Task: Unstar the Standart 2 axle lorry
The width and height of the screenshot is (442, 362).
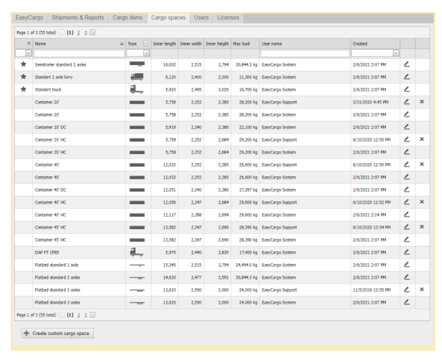Action: click(23, 77)
